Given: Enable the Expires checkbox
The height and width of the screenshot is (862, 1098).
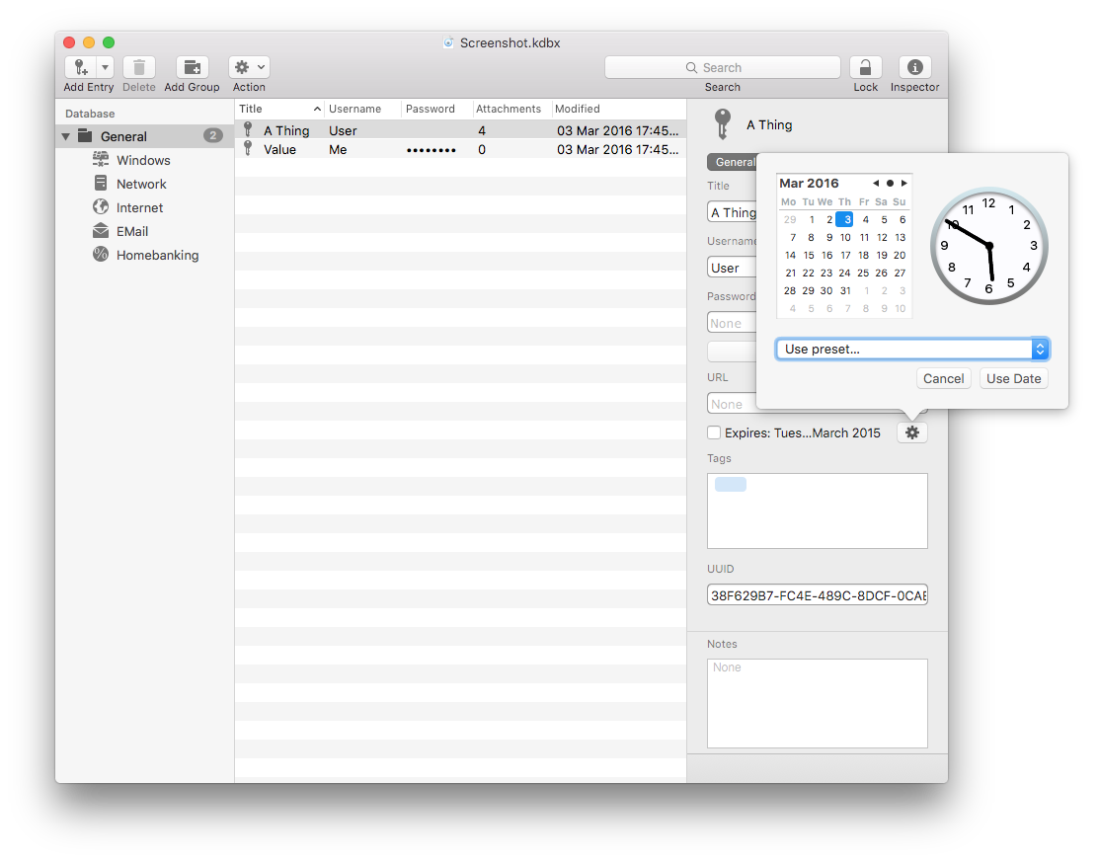Looking at the screenshot, I should tap(714, 432).
